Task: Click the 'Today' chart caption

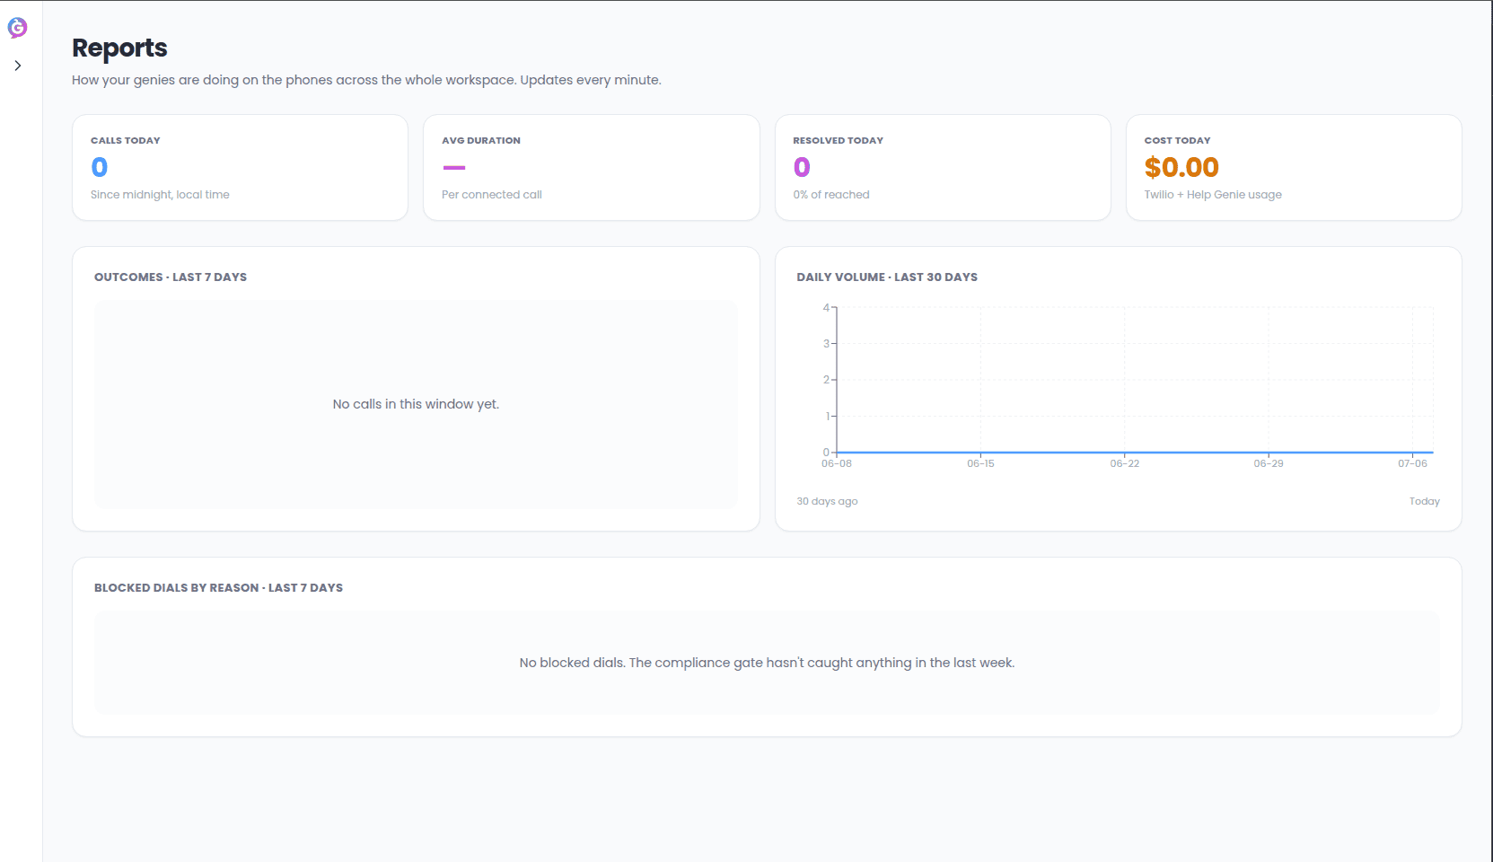Action: (1425, 501)
